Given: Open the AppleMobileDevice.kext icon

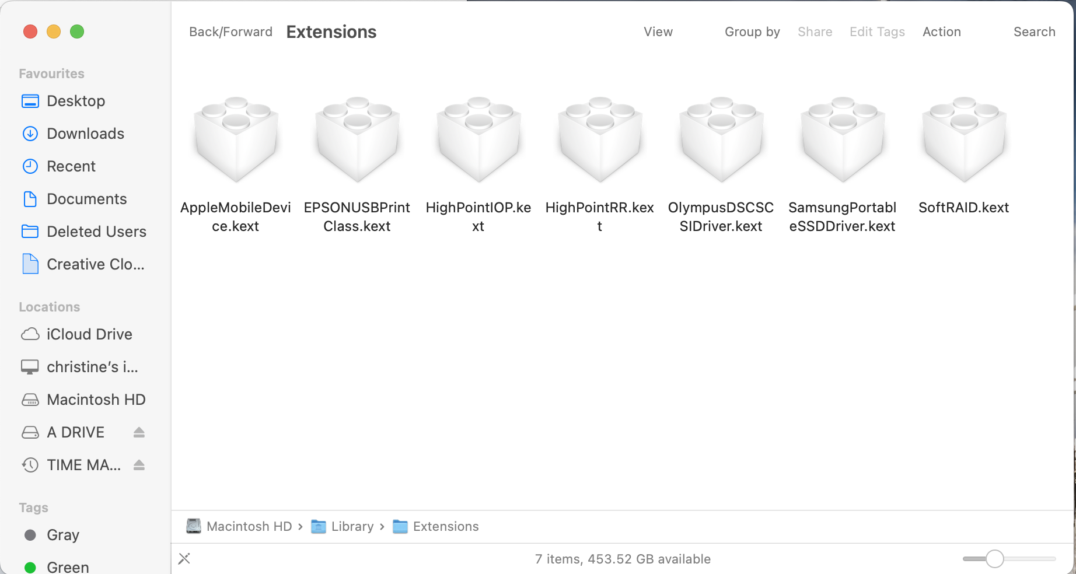Looking at the screenshot, I should click(236, 139).
